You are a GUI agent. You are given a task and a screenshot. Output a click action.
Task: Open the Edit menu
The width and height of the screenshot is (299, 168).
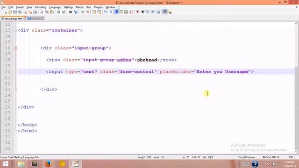pyautogui.click(x=11, y=7)
